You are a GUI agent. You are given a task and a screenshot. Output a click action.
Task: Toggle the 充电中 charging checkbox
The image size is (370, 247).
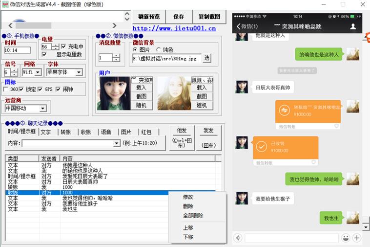[64, 46]
